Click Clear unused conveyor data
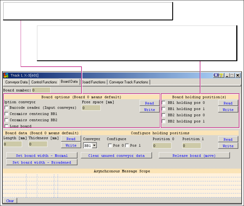The height and width of the screenshot is (206, 244). (117, 156)
